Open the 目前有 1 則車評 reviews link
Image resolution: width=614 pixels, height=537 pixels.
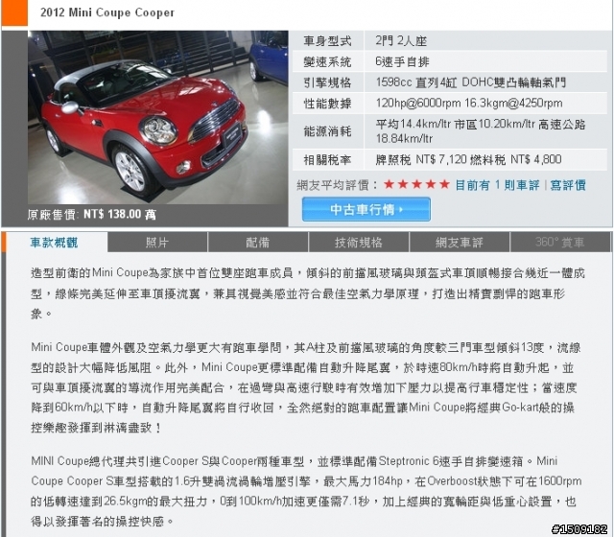point(497,185)
